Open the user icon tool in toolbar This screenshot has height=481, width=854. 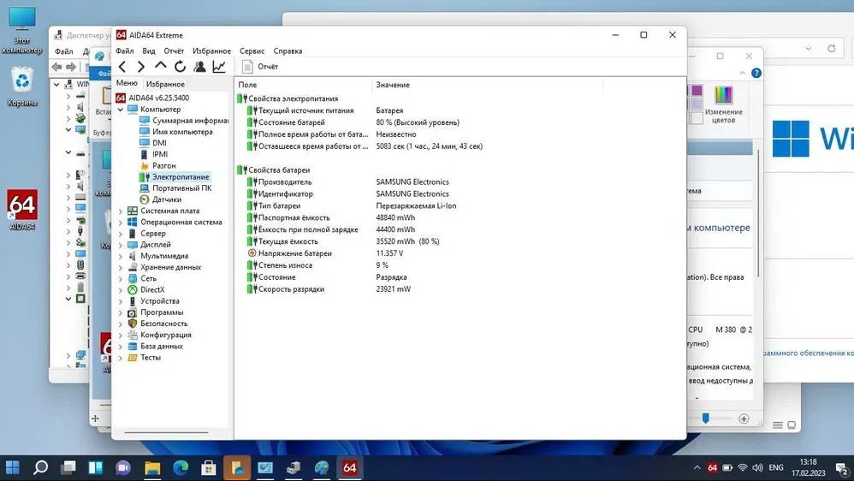199,67
